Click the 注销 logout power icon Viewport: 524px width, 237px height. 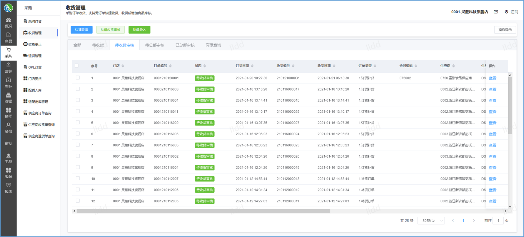506,12
